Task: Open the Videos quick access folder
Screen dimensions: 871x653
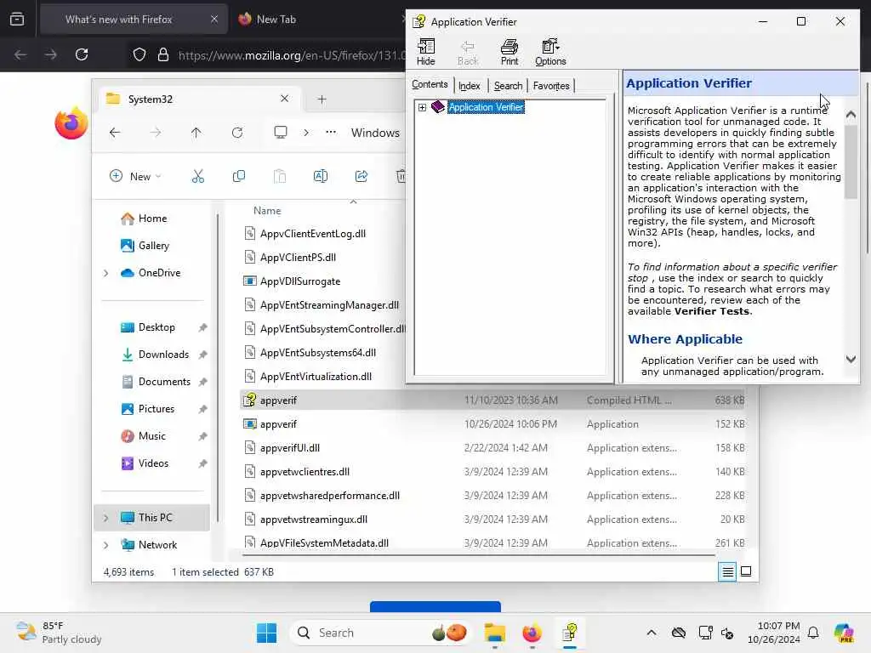Action: [145, 463]
